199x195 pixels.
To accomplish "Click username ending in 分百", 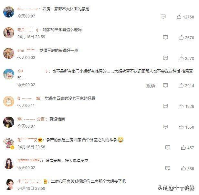I will [x=31, y=119].
